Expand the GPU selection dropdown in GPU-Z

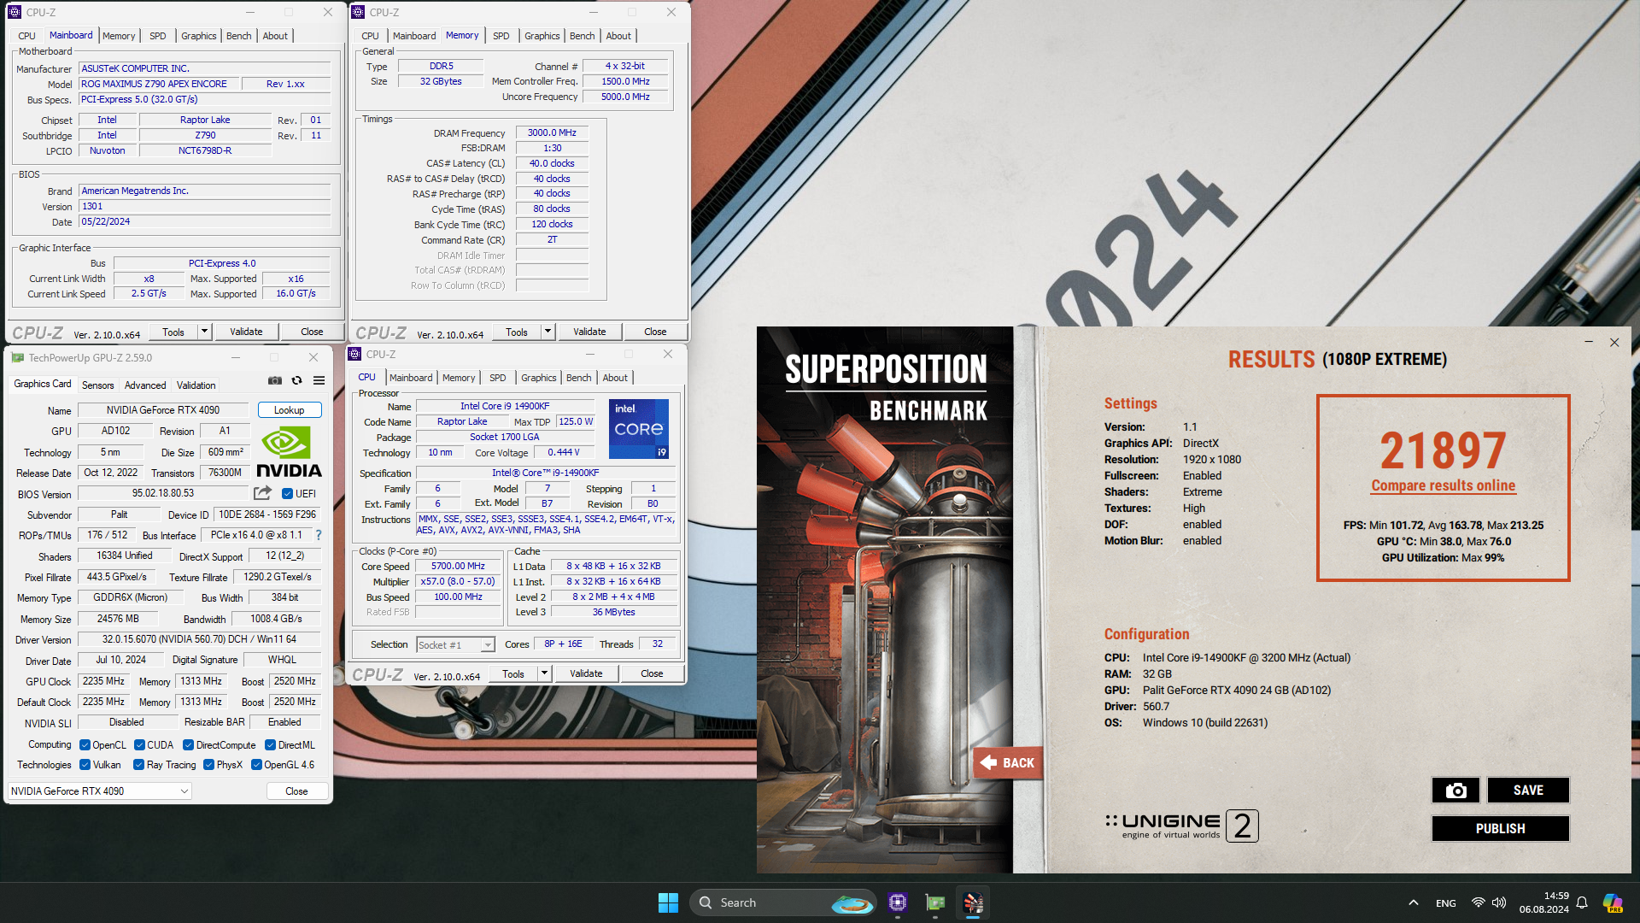pos(100,791)
